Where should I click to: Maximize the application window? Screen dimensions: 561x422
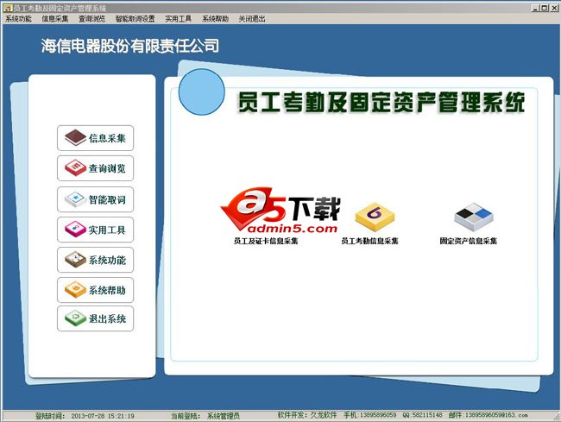coord(545,8)
